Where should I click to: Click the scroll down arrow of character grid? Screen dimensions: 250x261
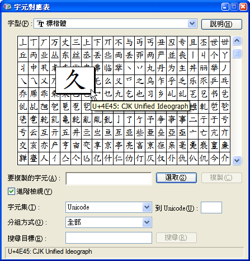click(237, 160)
